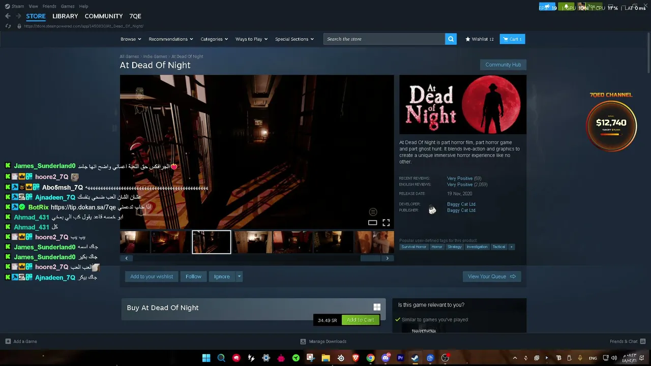Click the round menu icon on the viewer
Image resolution: width=651 pixels, height=366 pixels.
[x=373, y=211]
